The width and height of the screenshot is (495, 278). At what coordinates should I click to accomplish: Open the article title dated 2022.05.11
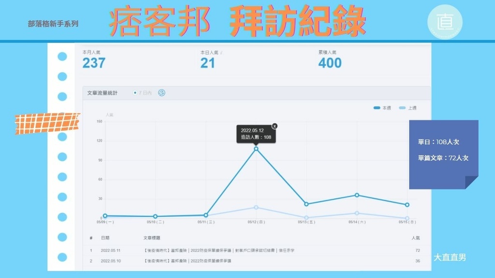(219, 250)
